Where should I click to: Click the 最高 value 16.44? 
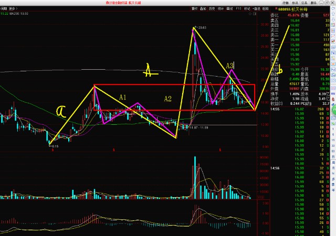point(324,74)
